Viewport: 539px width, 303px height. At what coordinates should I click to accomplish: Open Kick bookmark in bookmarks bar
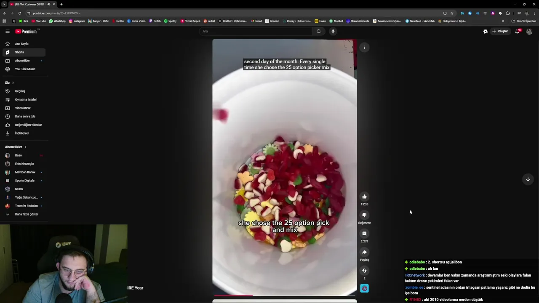(x=24, y=21)
